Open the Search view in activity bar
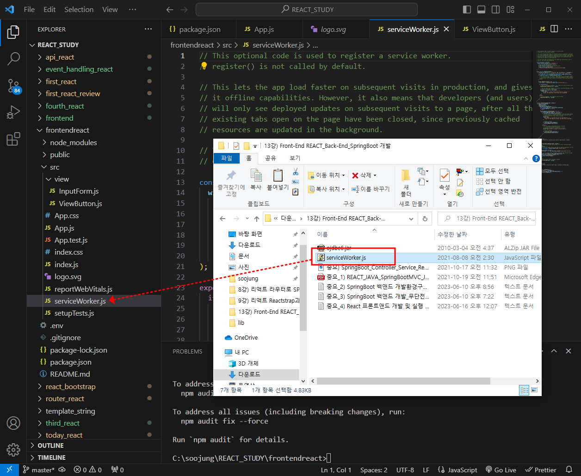The height and width of the screenshot is (476, 581). (13, 59)
